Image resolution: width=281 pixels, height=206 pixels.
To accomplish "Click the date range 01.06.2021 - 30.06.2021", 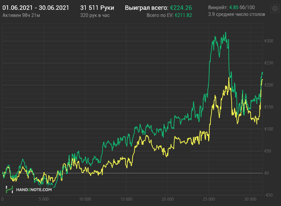I will click(x=36, y=8).
